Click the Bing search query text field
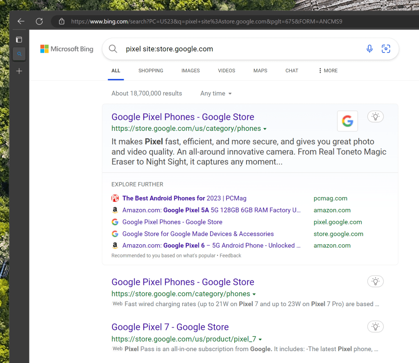Viewport: 419px width, 363px height. point(242,49)
